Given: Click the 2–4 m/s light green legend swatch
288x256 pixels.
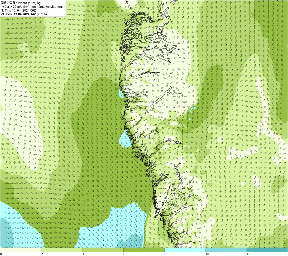Looking at the screenshot, I should coord(62,250).
